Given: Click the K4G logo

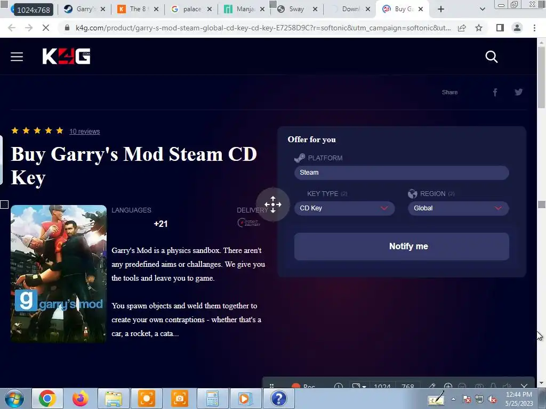Looking at the screenshot, I should [x=67, y=56].
